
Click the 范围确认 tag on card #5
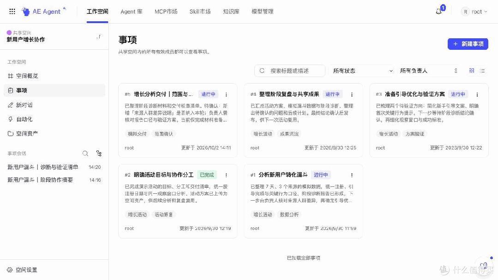tap(163, 134)
